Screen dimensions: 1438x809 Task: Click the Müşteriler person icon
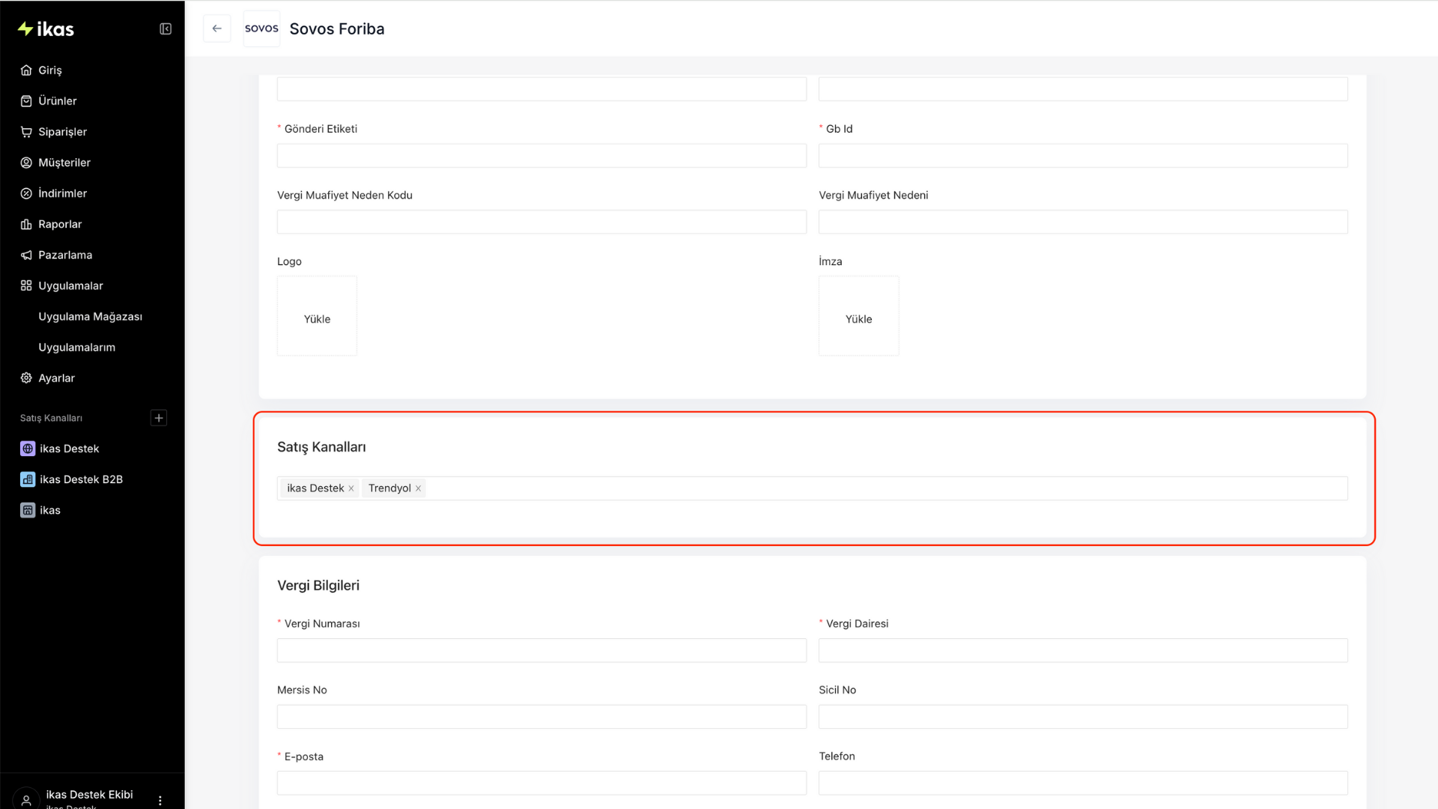click(x=26, y=163)
